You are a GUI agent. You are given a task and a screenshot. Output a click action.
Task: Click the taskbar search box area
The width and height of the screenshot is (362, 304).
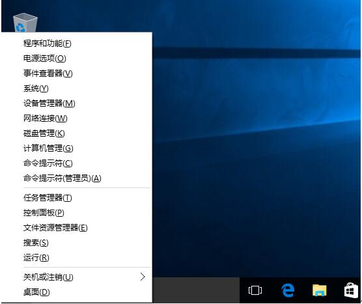[196, 290]
